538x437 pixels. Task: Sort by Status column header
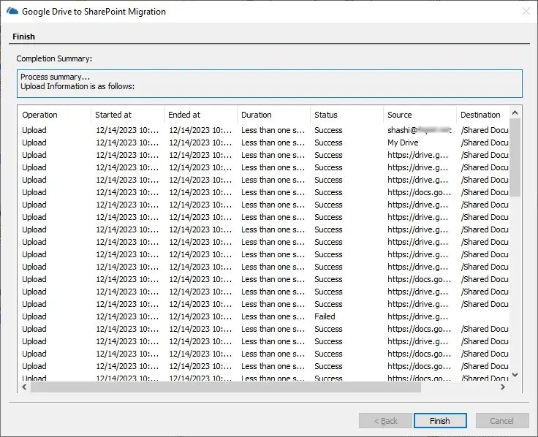click(x=346, y=115)
